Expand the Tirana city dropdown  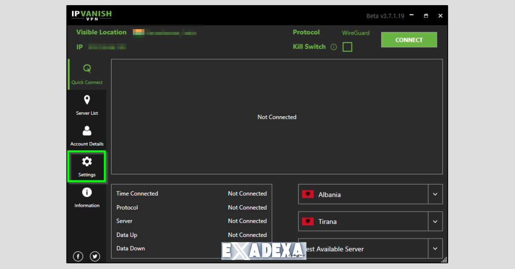435,221
